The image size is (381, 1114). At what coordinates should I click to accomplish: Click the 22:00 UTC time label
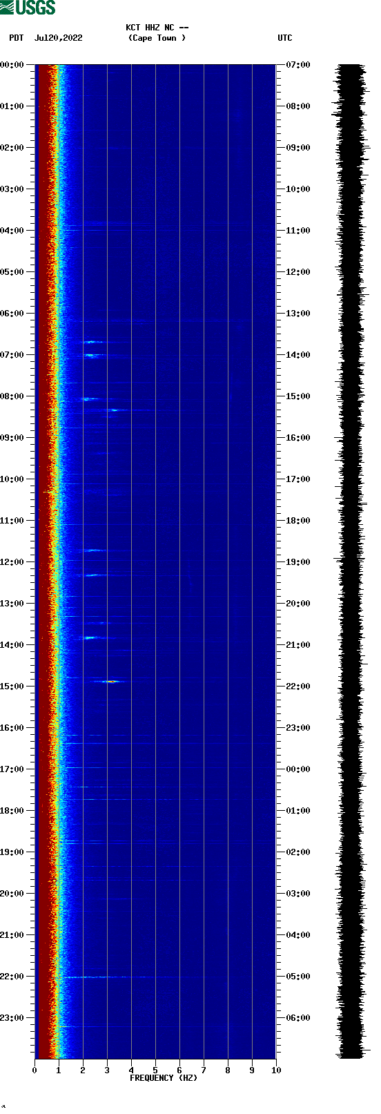pos(298,686)
